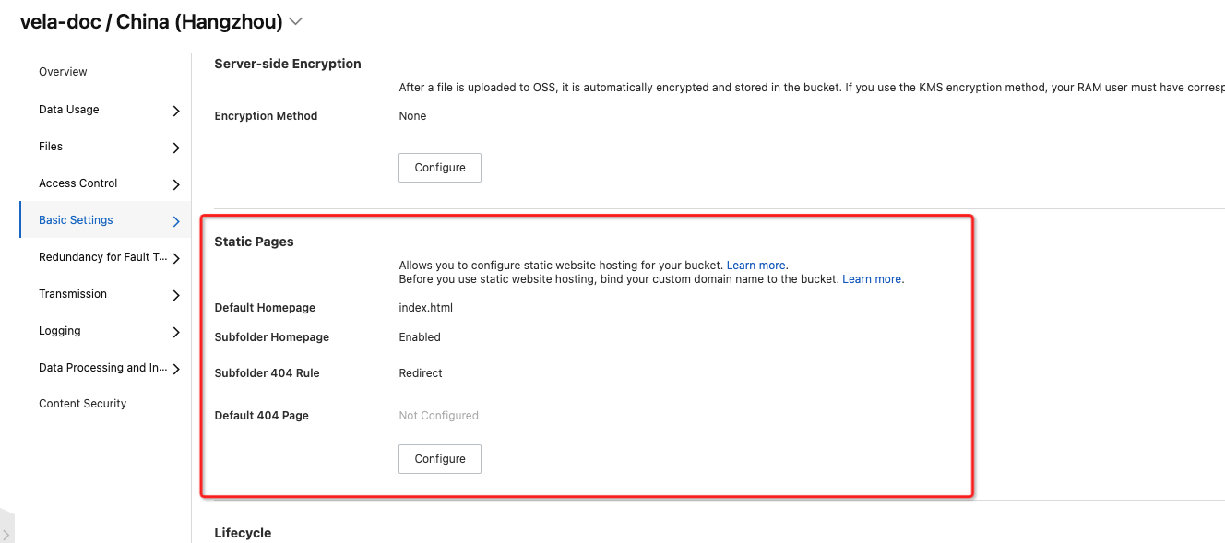Click Configure under Static Pages
Viewport: 1225px width, 543px height.
point(440,459)
